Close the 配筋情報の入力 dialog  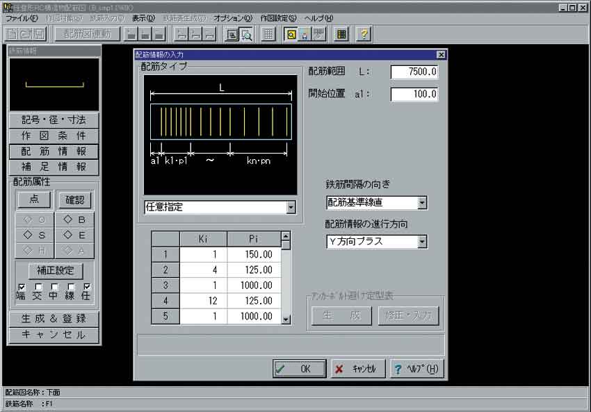point(441,55)
